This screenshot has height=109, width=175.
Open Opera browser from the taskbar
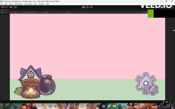82,106
